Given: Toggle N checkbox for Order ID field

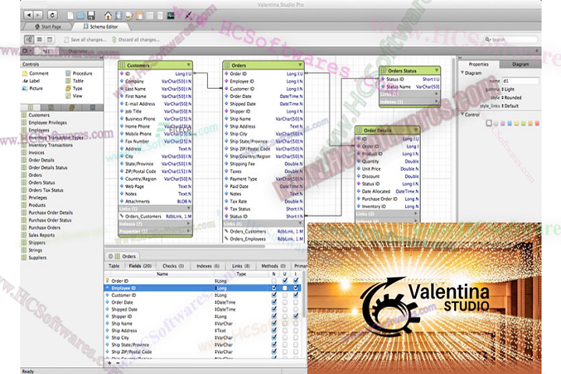Looking at the screenshot, I should coord(274,281).
